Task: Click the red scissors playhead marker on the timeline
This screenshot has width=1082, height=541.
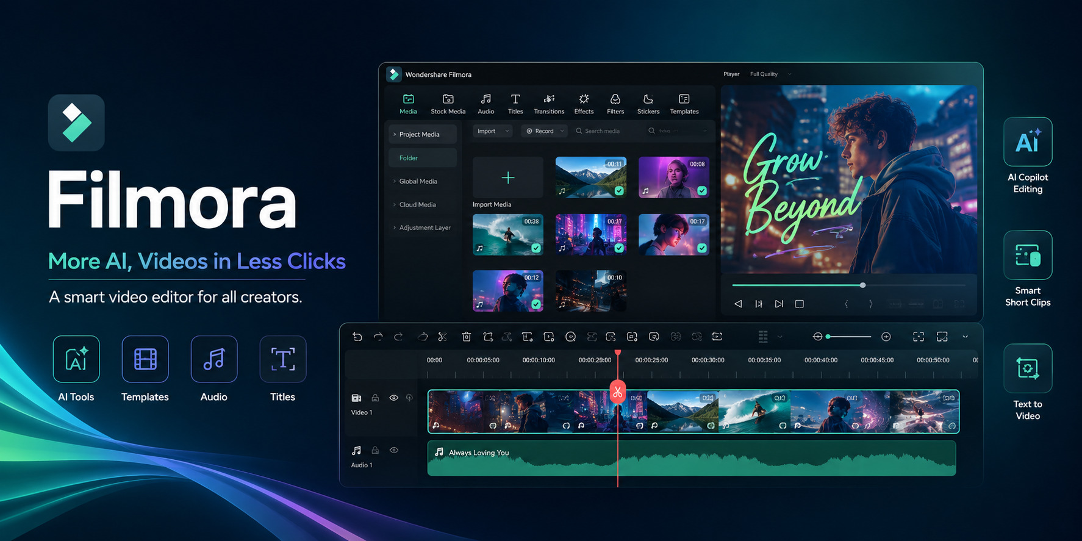Action: (x=618, y=392)
